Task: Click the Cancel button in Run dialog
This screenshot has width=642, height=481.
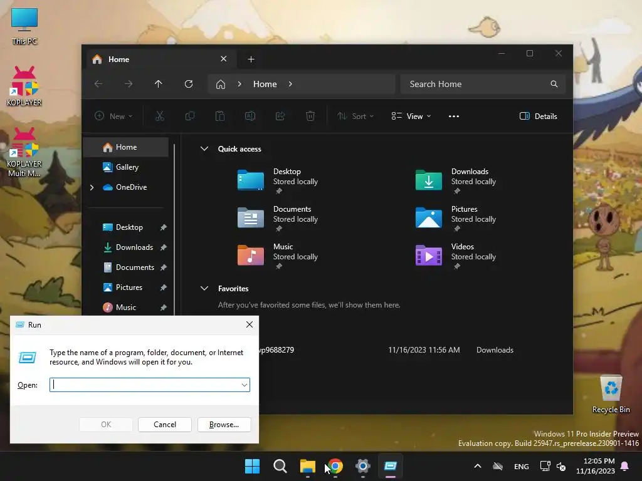Action: pos(165,425)
